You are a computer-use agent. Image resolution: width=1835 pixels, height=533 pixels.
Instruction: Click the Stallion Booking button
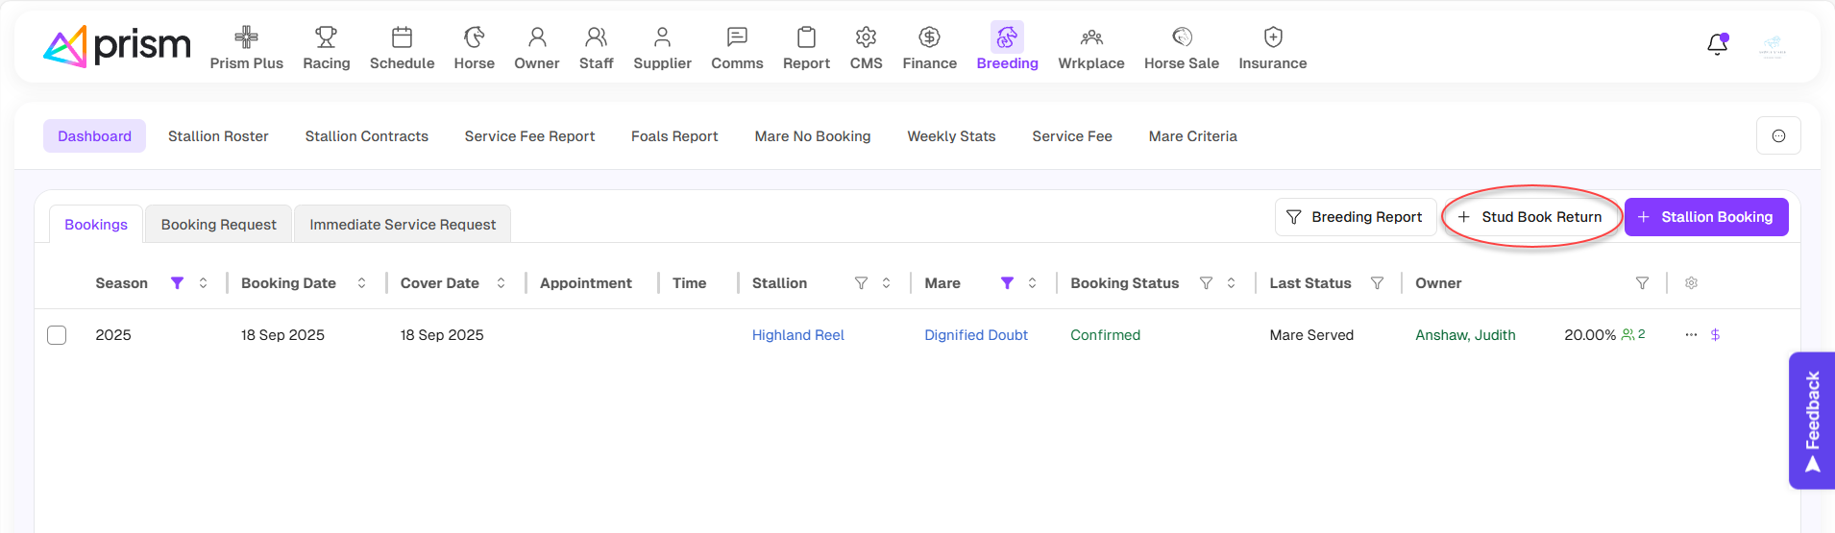tap(1705, 217)
